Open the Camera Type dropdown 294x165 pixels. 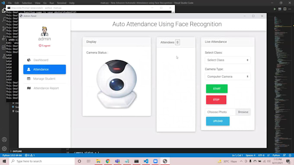(x=227, y=76)
